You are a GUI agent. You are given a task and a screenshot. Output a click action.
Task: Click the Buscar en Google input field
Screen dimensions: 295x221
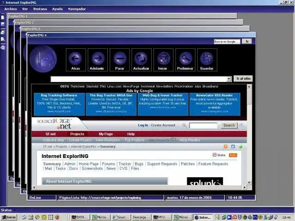(227, 41)
